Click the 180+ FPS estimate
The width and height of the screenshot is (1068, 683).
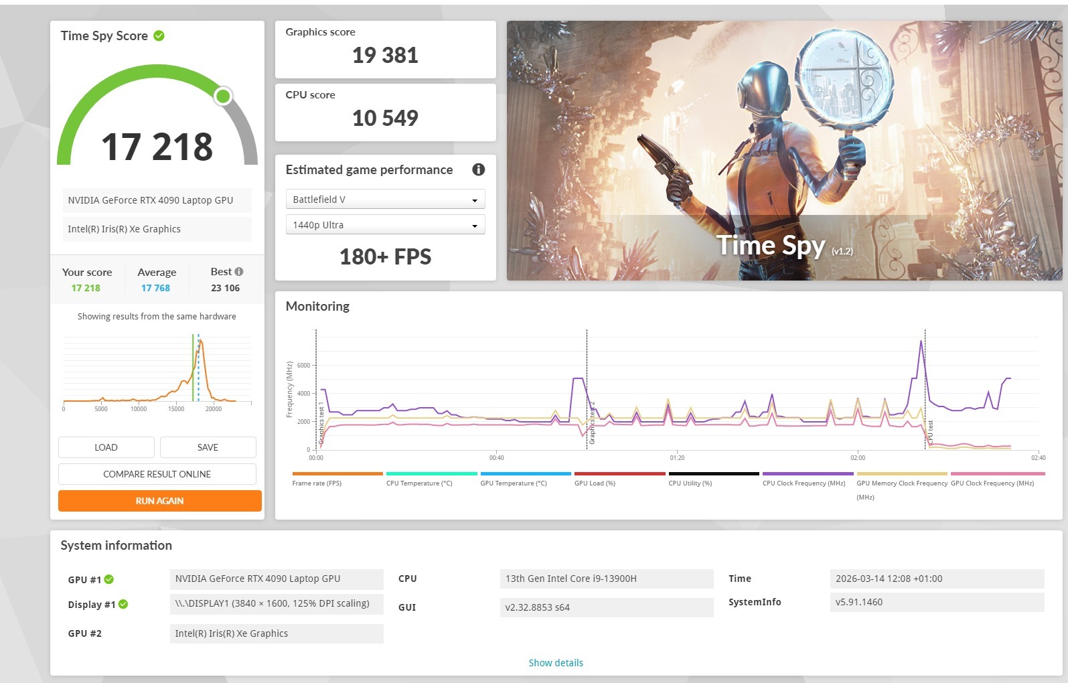click(x=385, y=256)
